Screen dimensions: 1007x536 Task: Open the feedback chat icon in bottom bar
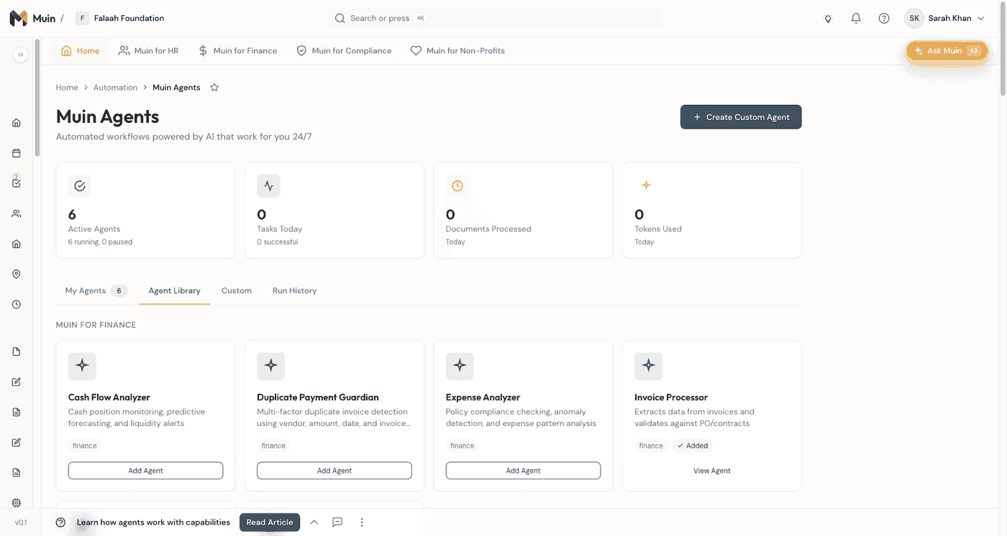pos(337,522)
